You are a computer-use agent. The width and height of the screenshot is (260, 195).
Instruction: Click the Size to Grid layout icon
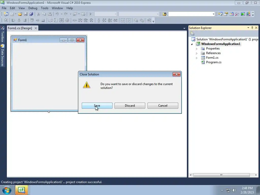67,20
